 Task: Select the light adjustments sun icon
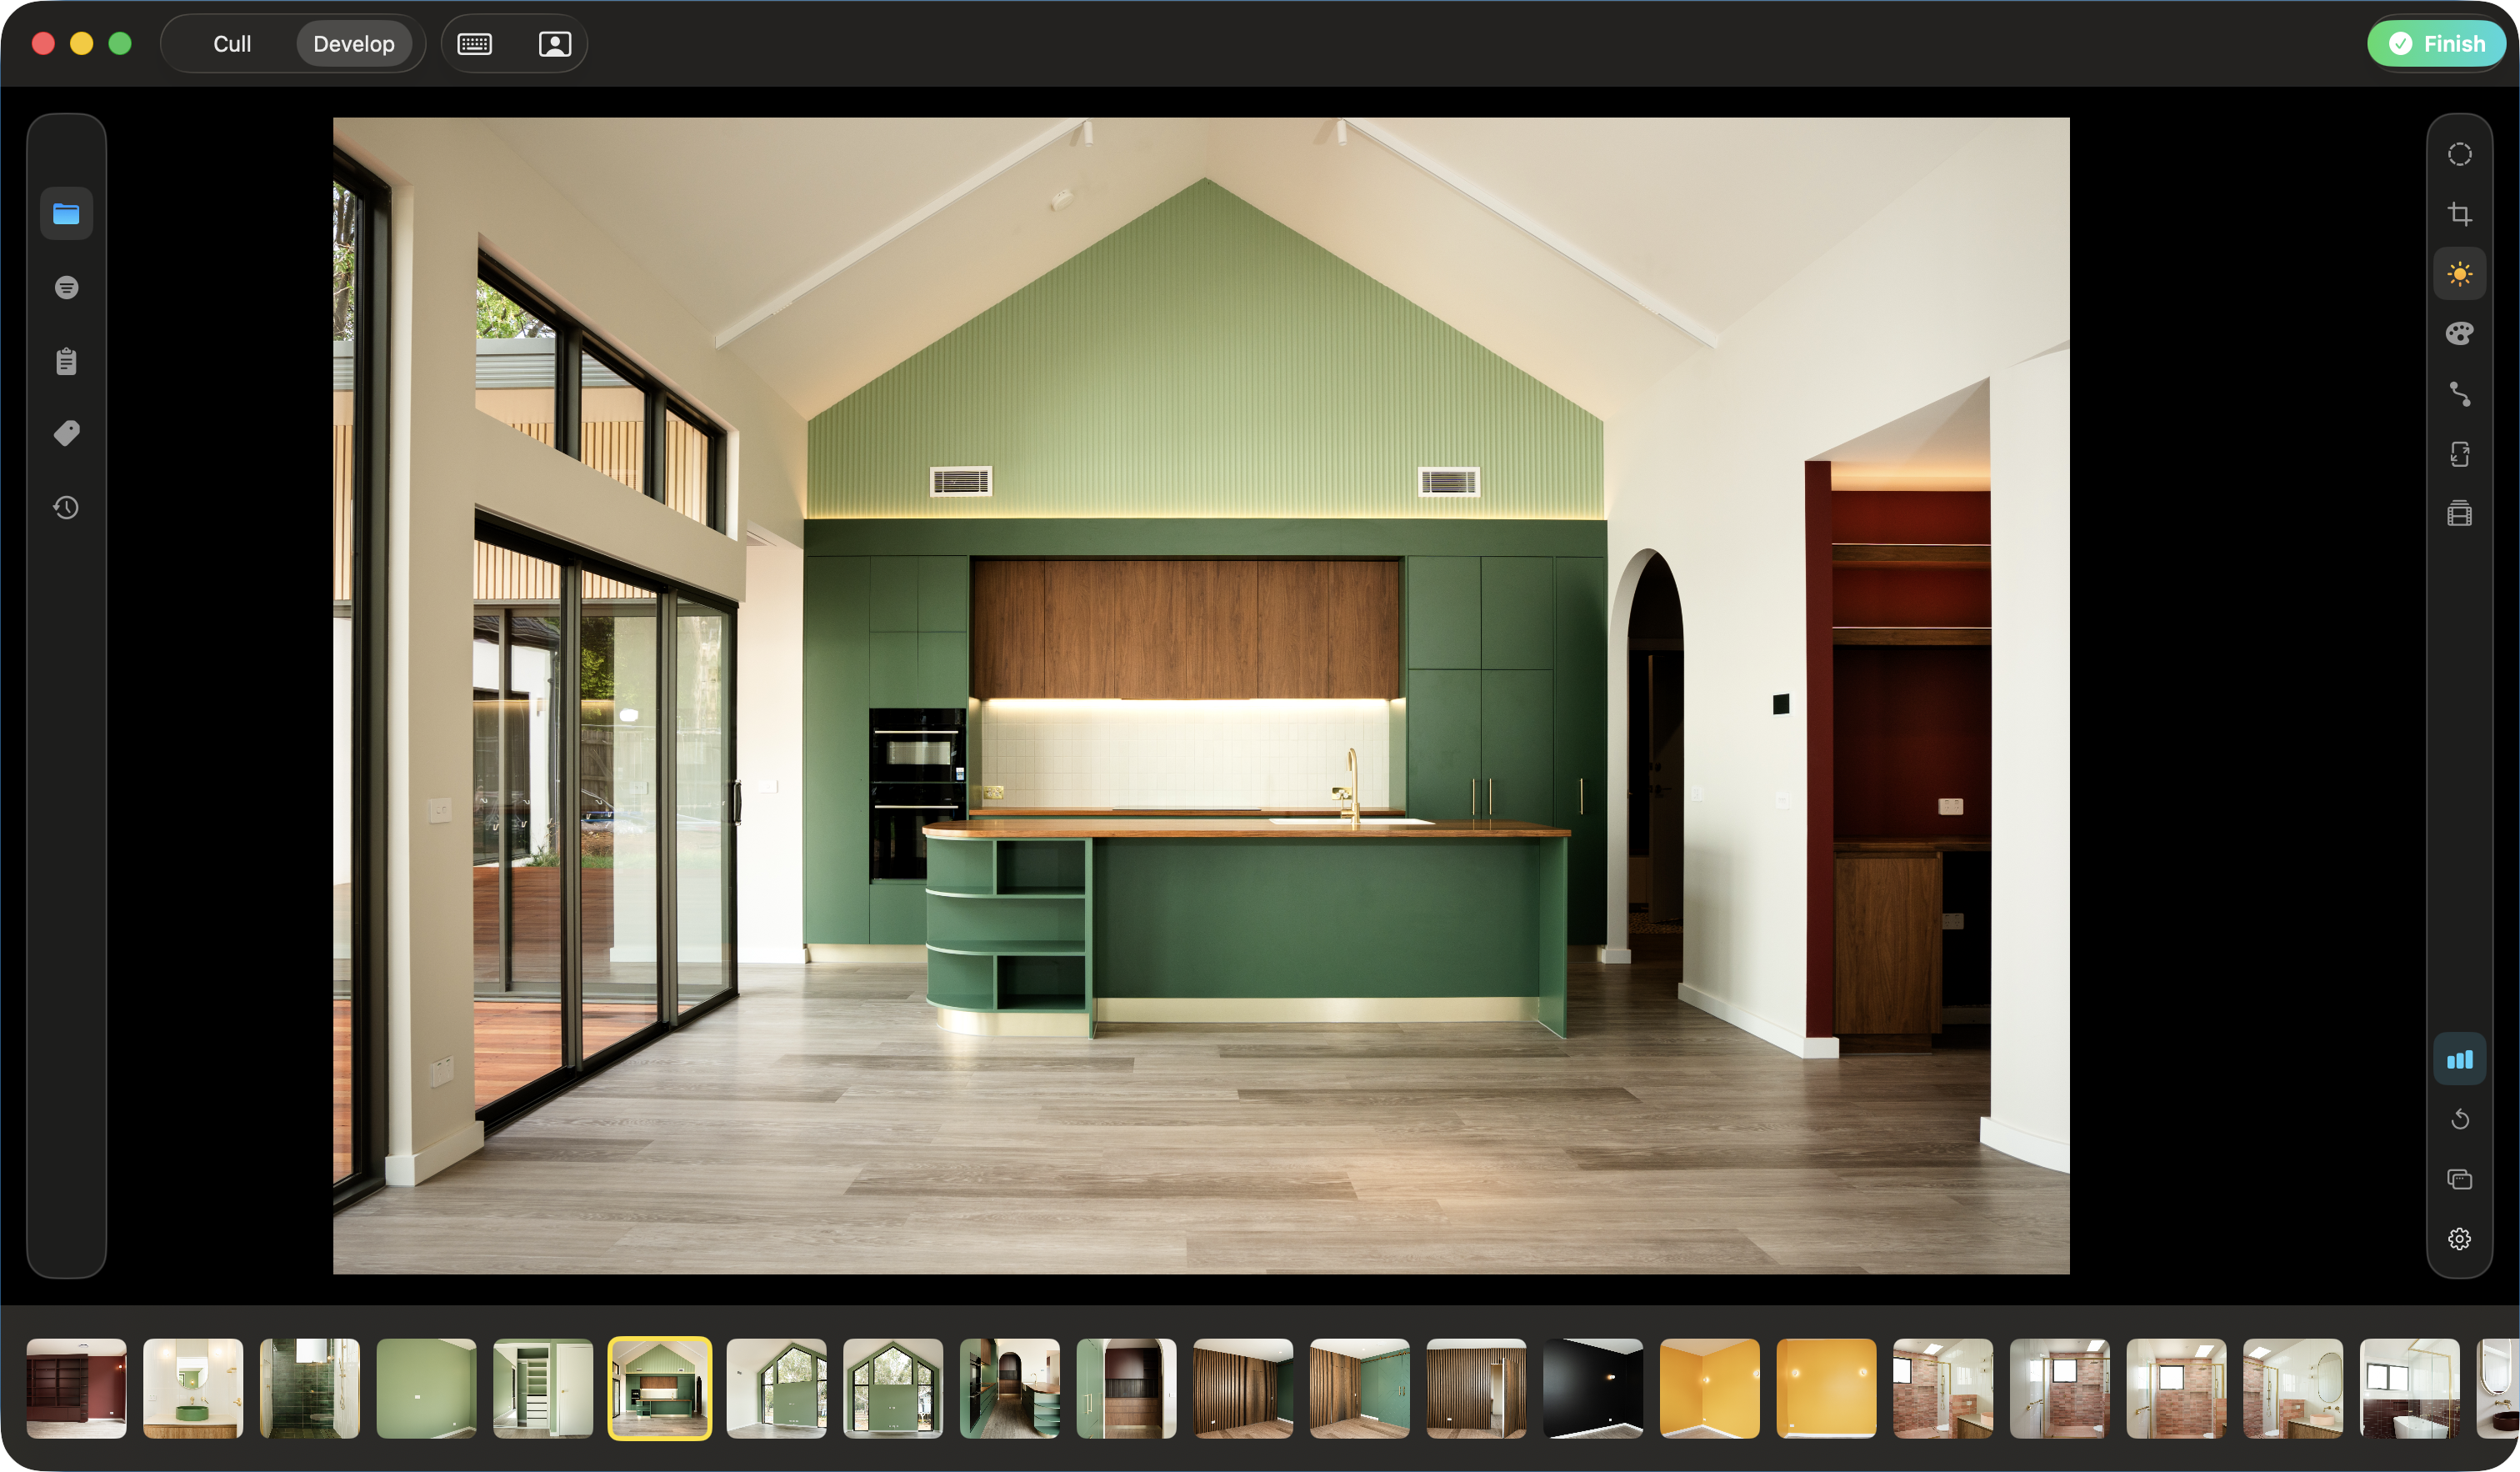[x=2459, y=274]
